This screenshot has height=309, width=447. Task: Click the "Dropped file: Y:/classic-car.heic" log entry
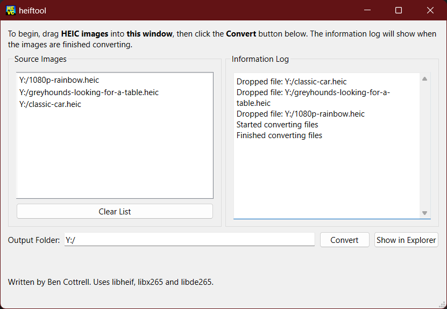tap(292, 82)
